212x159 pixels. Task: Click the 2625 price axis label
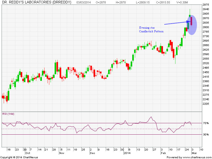pos(206,50)
